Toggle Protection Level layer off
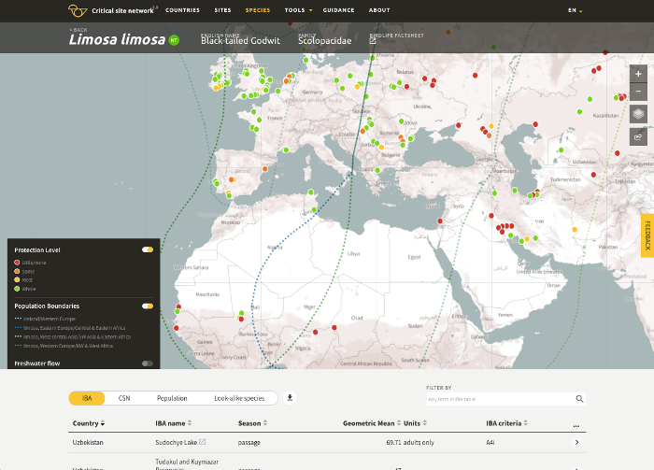This screenshot has width=654, height=470. (x=148, y=250)
